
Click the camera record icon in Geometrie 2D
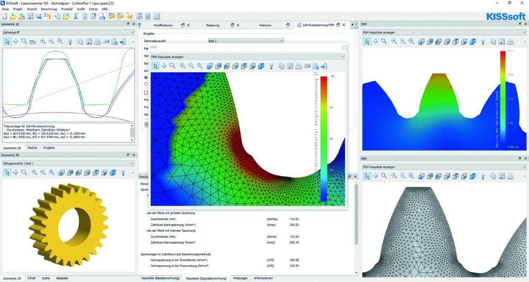pos(106,41)
